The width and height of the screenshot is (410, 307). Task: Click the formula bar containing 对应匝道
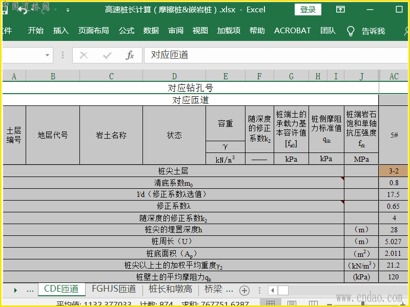[x=276, y=55]
